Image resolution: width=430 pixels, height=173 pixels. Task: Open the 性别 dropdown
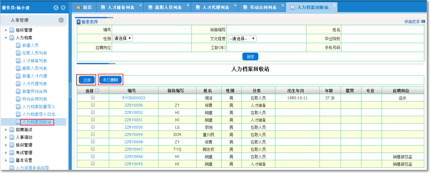[x=123, y=38]
